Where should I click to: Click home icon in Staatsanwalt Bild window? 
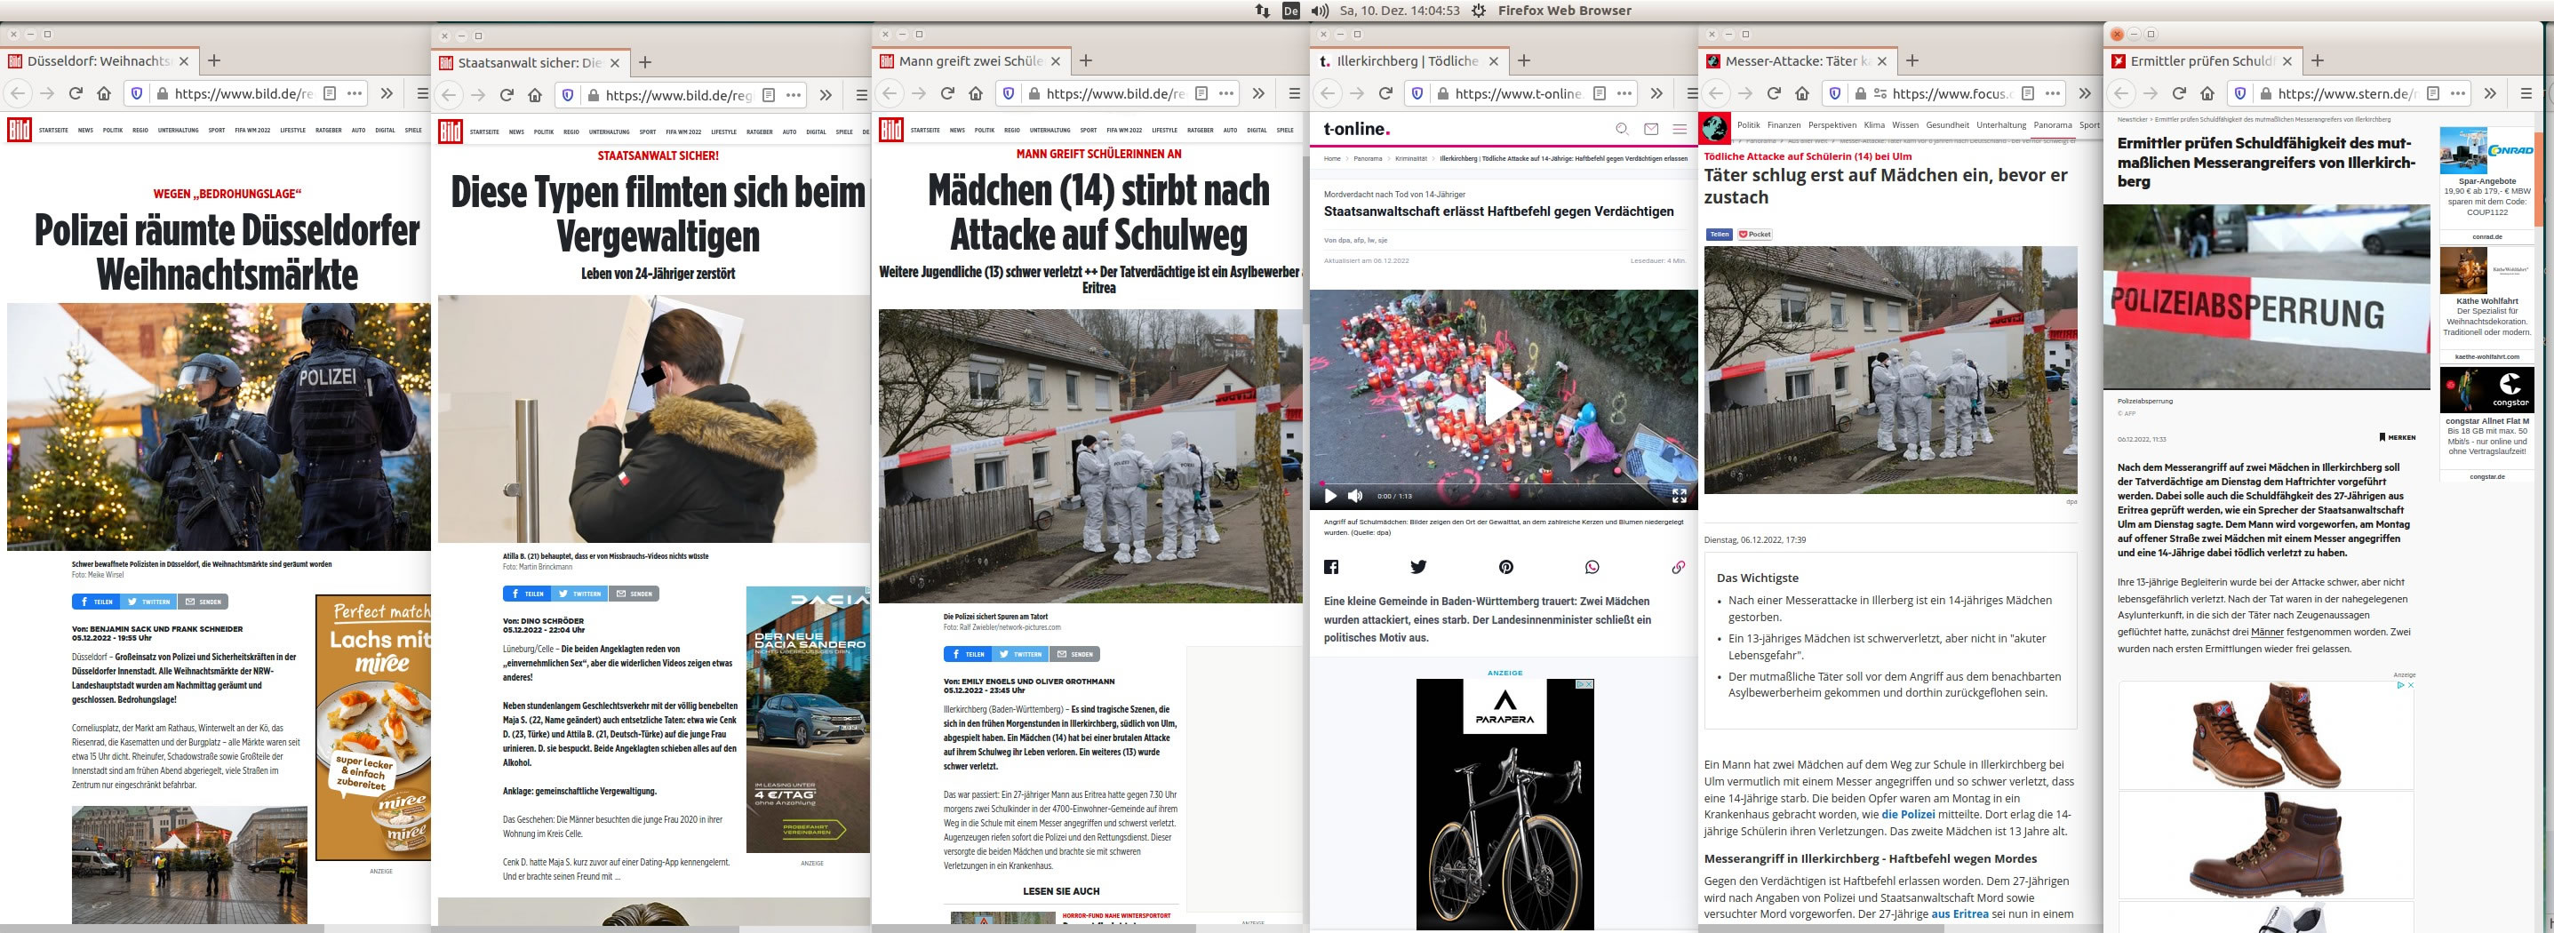pyautogui.click(x=534, y=95)
